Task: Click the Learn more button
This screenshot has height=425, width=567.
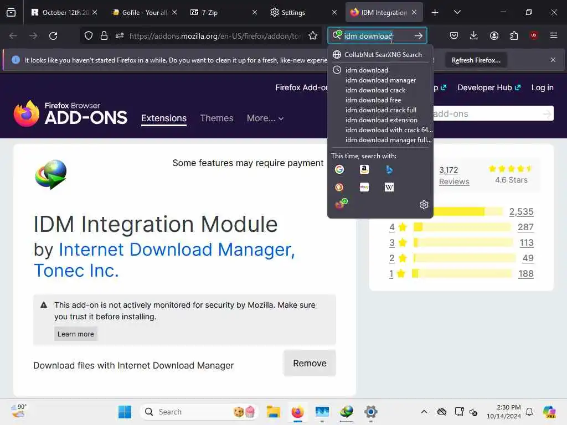Action: click(75, 334)
